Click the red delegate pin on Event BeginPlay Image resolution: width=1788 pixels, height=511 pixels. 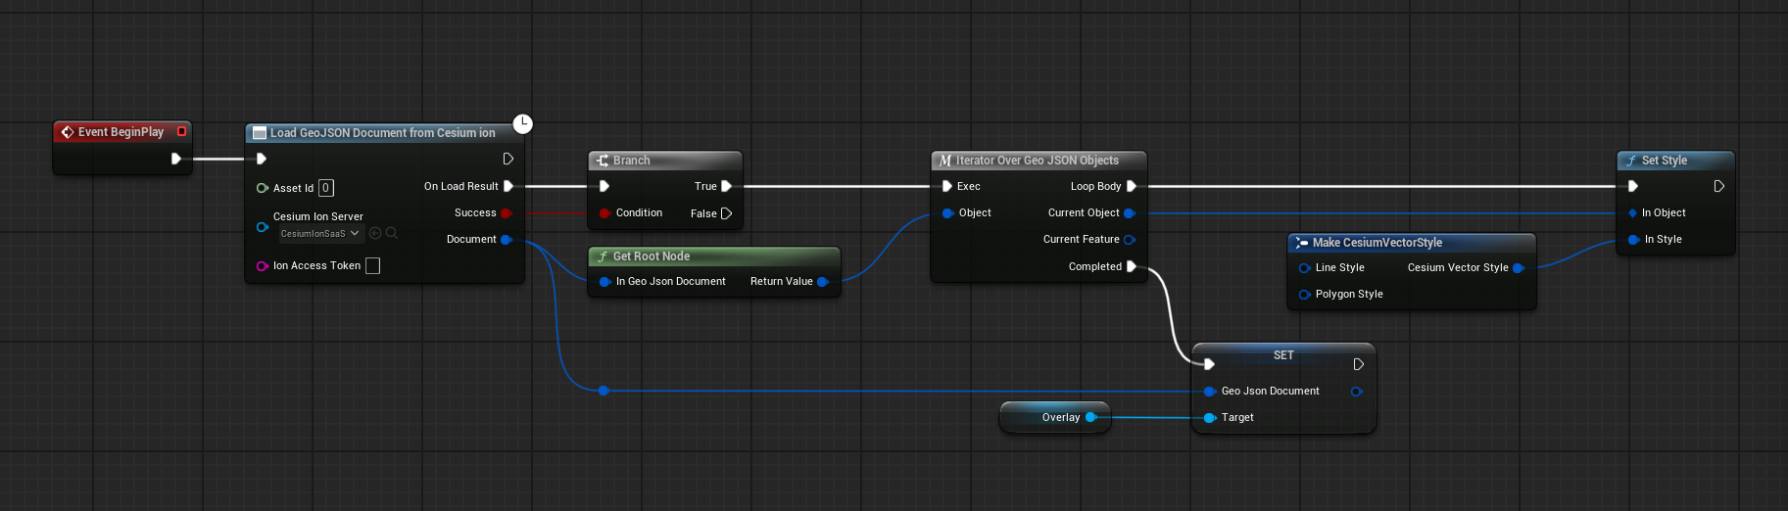click(x=181, y=131)
